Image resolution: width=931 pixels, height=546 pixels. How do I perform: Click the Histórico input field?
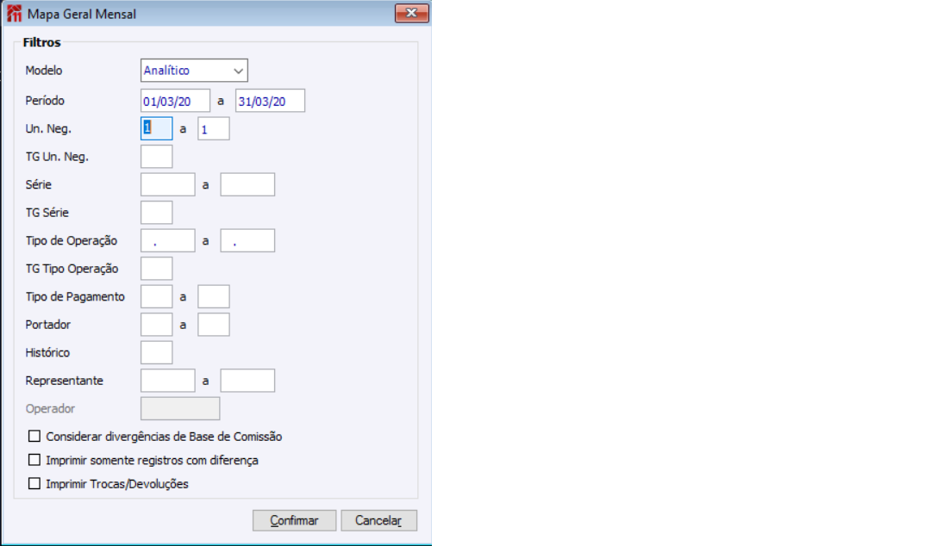point(157,352)
